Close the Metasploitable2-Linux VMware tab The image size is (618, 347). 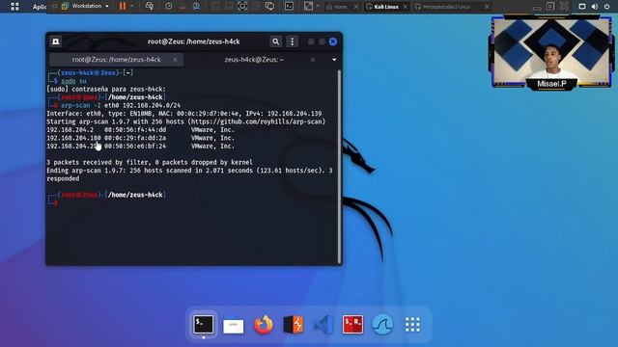(x=487, y=7)
